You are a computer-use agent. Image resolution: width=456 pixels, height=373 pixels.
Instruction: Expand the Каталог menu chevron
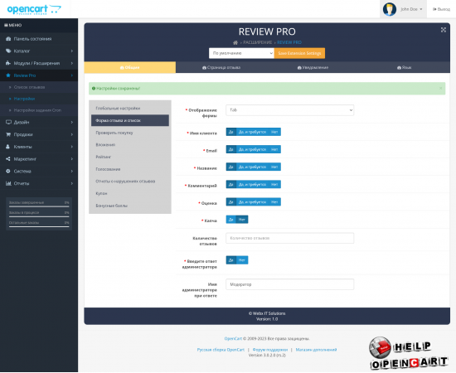[x=72, y=51]
